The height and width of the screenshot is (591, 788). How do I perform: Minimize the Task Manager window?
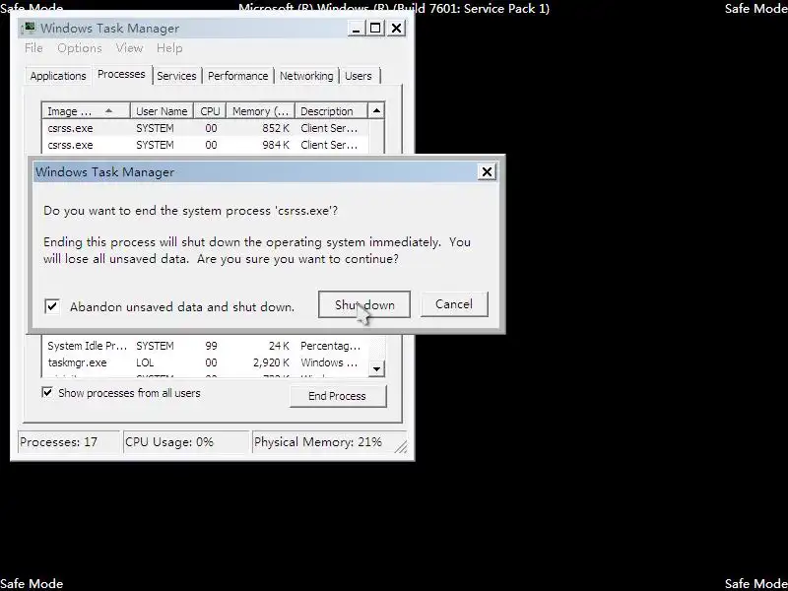(x=356, y=29)
